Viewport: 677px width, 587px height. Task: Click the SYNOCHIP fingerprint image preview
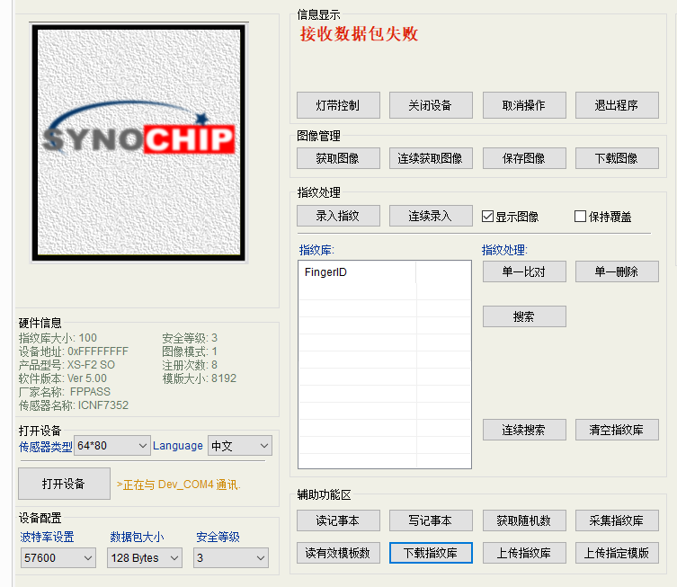(x=138, y=143)
